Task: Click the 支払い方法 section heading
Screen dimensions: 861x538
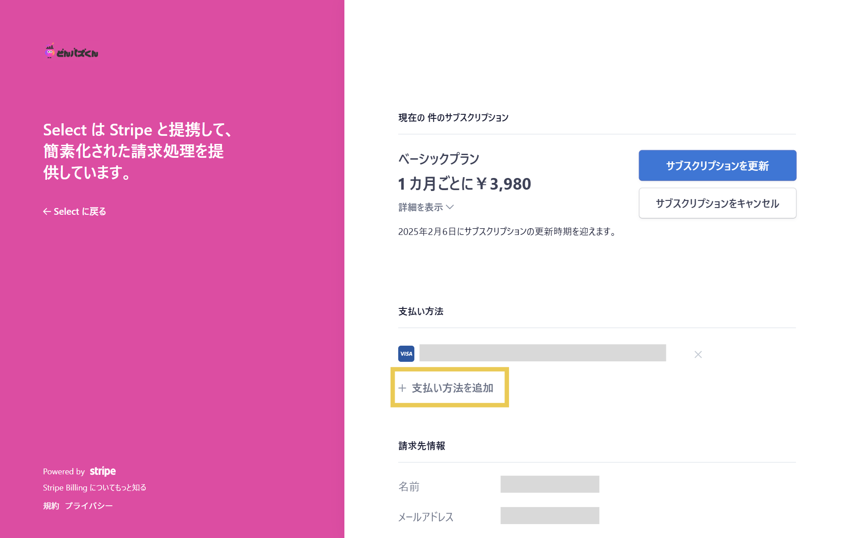Action: pos(421,312)
